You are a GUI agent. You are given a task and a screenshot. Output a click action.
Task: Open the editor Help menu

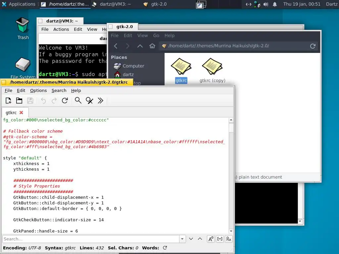coord(76,91)
